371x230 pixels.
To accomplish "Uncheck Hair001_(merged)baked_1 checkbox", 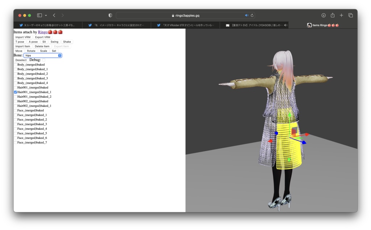I will pos(16,92).
